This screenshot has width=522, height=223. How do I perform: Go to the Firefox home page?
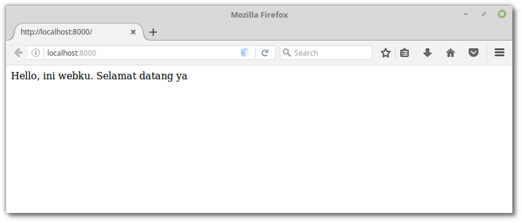click(450, 53)
